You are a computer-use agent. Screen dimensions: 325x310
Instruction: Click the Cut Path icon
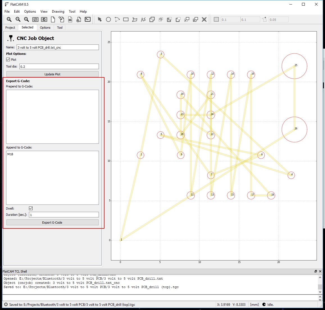point(178,19)
